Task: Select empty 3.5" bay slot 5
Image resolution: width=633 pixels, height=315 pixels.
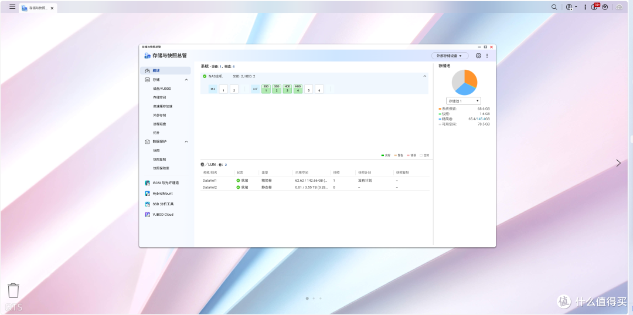Action: pos(308,89)
